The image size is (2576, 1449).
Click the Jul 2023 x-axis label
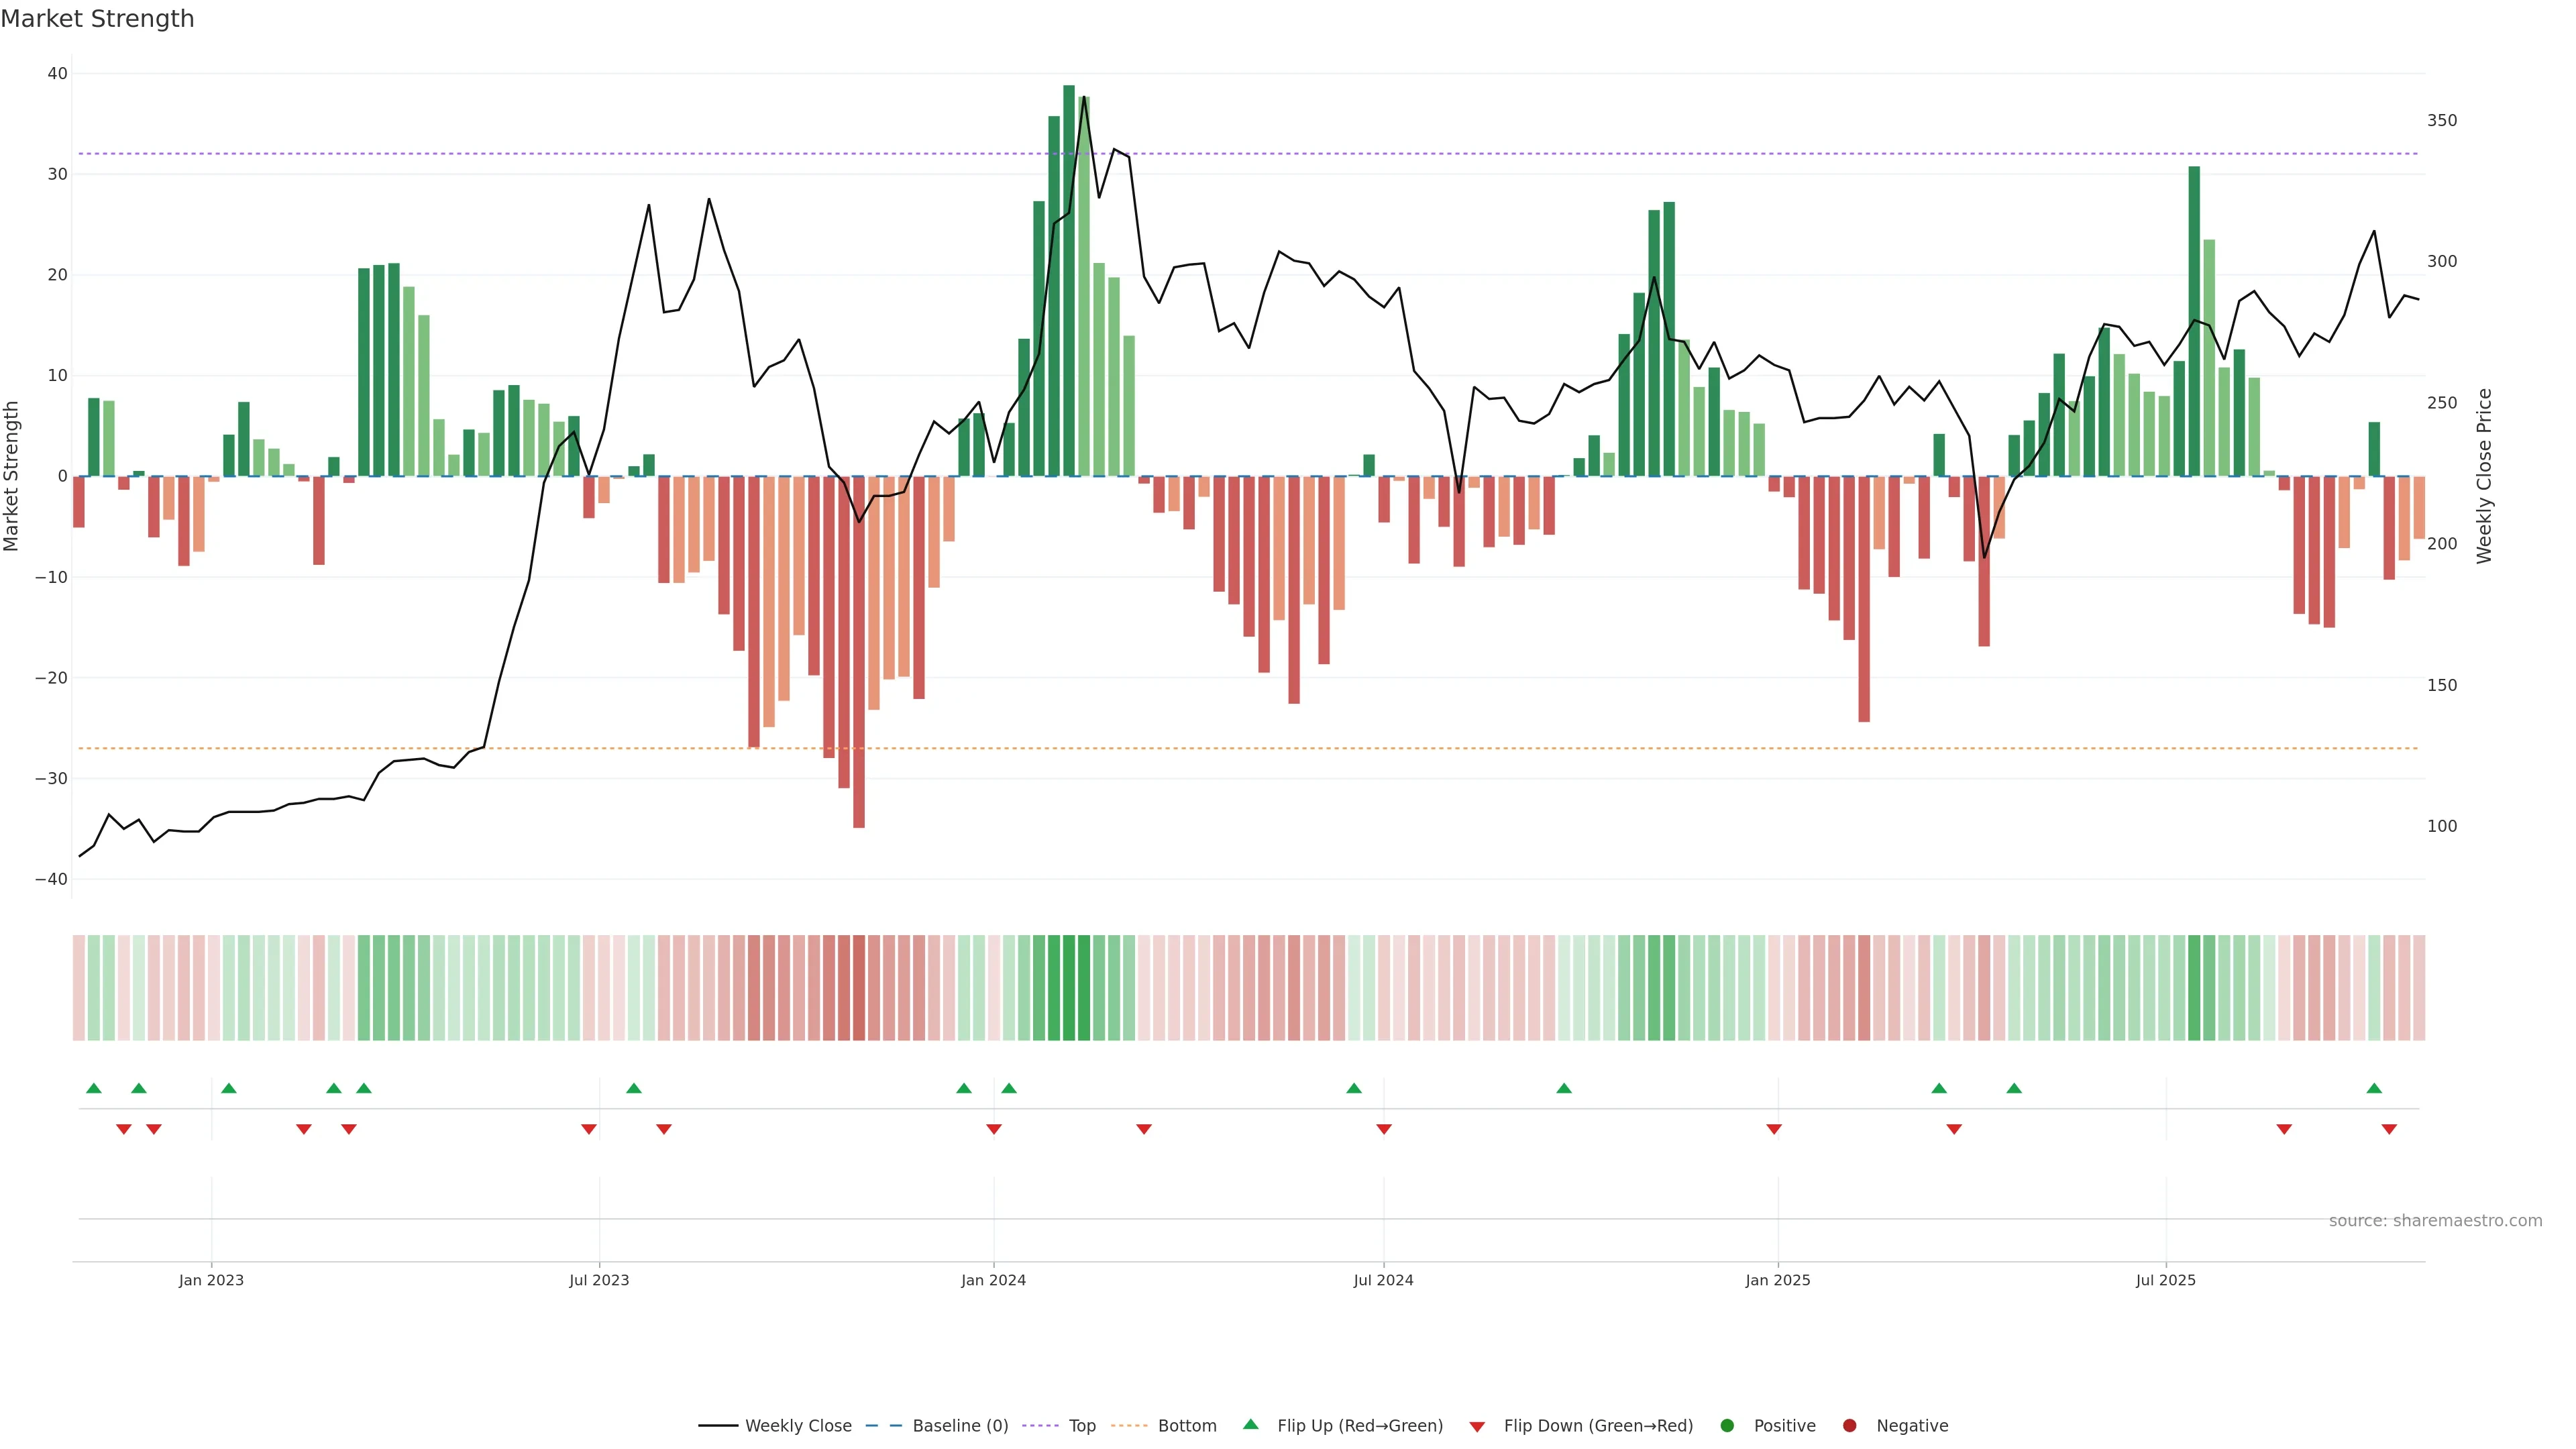pyautogui.click(x=599, y=1280)
